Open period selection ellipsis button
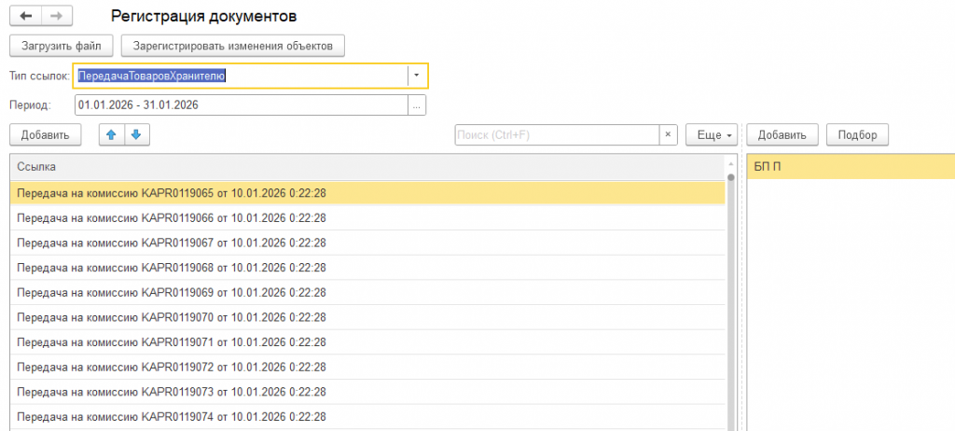 click(417, 105)
